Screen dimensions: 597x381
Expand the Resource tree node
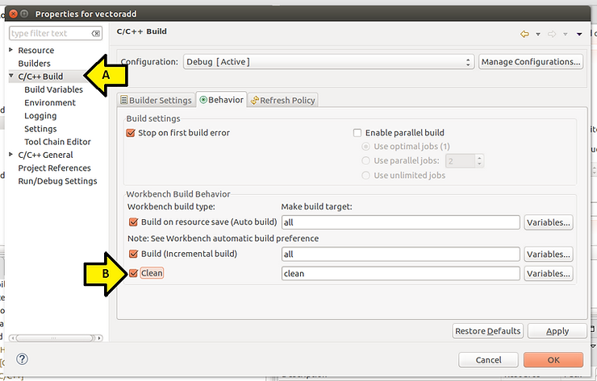(x=11, y=50)
